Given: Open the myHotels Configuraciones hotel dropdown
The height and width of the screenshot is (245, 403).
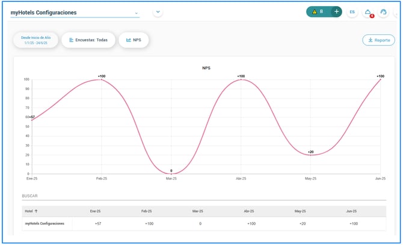Looking at the screenshot, I should click(75, 13).
